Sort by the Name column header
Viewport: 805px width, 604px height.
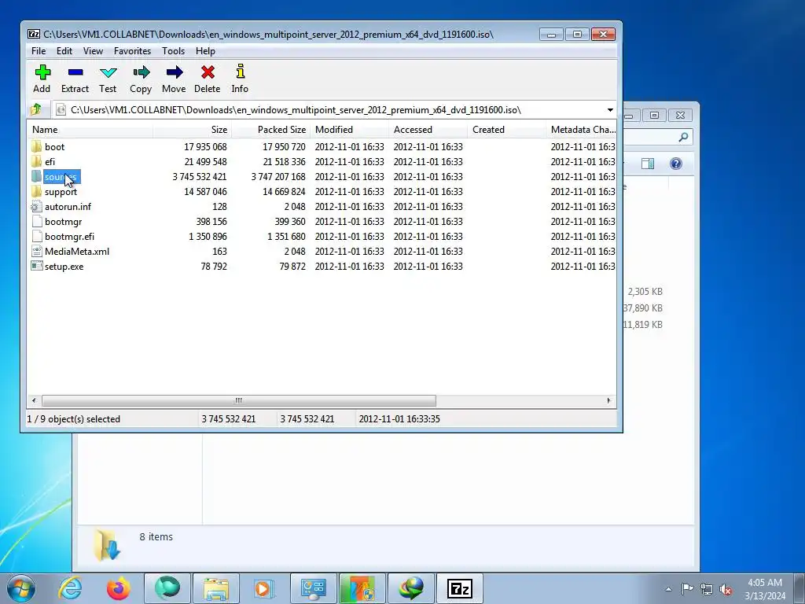(90, 130)
